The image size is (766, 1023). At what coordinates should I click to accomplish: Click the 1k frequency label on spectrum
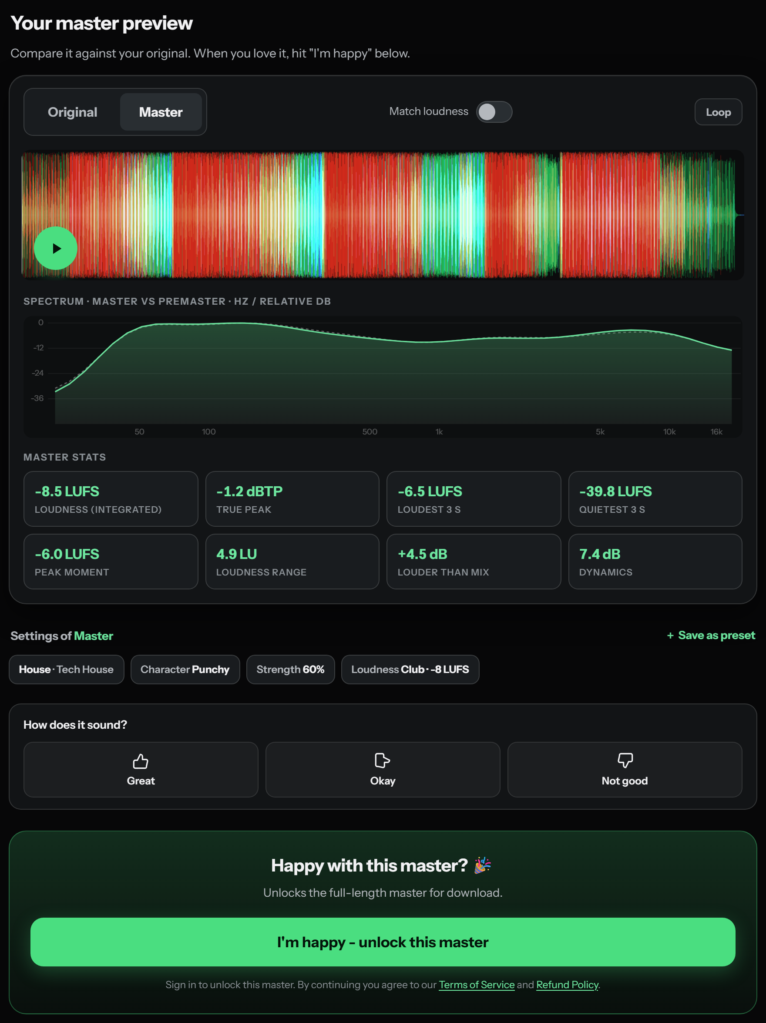pos(439,431)
